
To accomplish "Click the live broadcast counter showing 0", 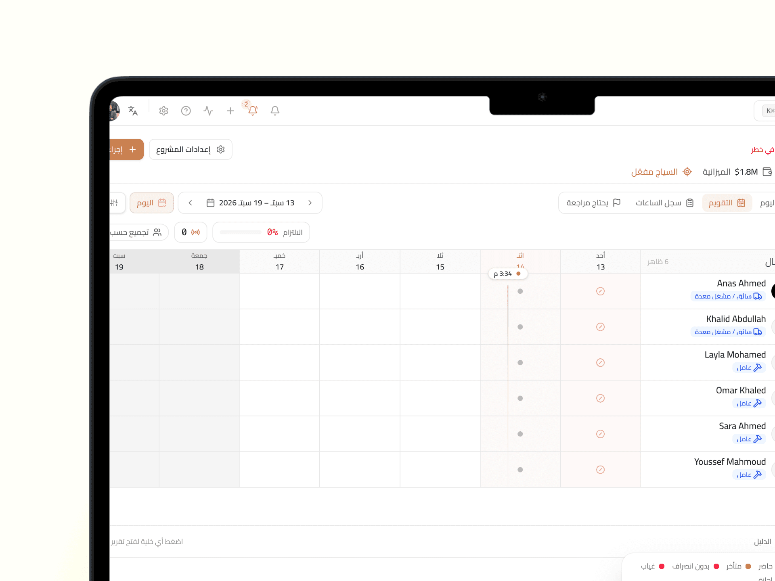I will point(191,232).
